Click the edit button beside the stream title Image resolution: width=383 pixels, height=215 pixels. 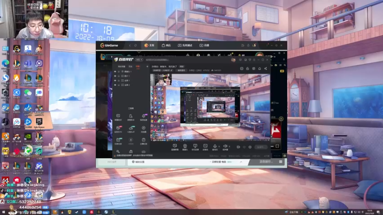click(x=182, y=66)
